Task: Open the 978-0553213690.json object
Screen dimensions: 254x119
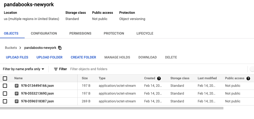Action: pos(37,94)
